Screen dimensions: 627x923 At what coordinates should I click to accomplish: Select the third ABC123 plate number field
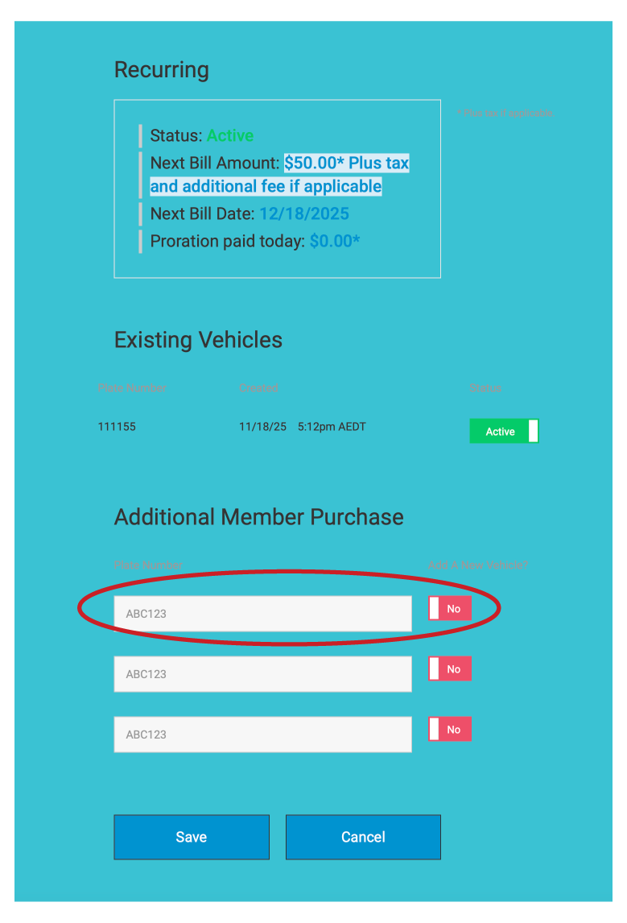pos(262,735)
